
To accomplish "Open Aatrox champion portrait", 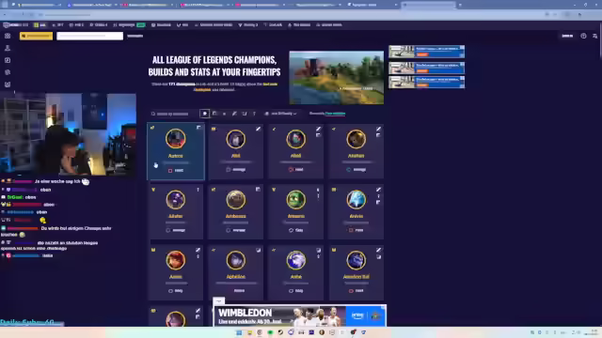I will tap(176, 138).
